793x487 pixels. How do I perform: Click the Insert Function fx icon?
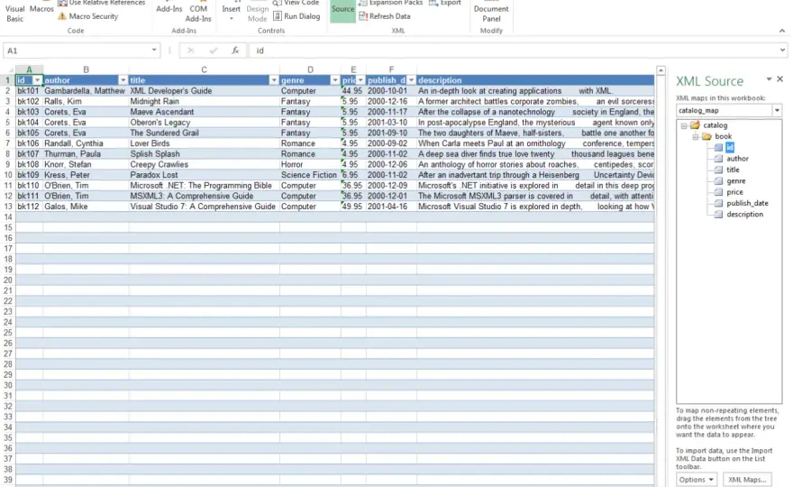(235, 51)
